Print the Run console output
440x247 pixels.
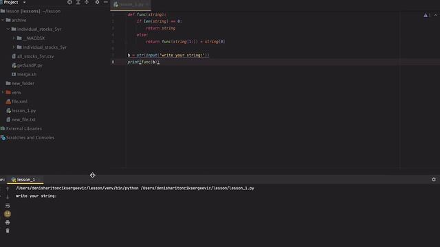click(8, 222)
